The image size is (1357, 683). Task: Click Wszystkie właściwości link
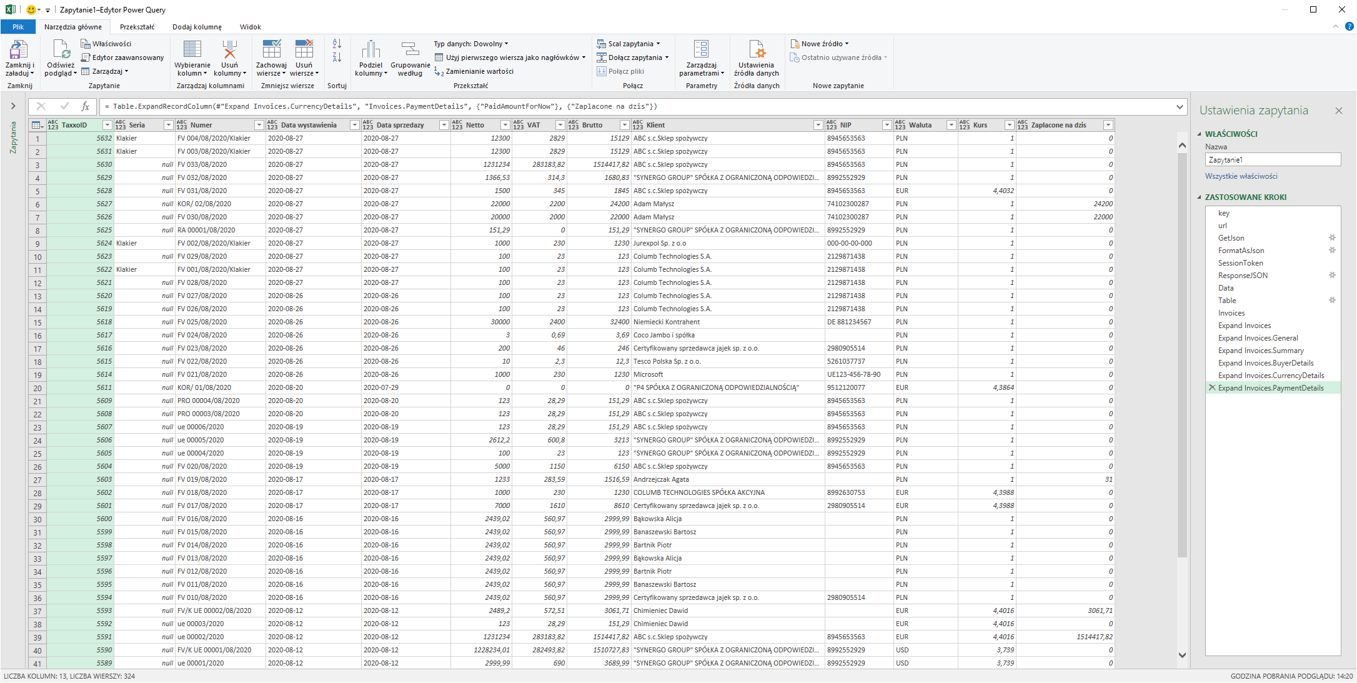[1241, 176]
